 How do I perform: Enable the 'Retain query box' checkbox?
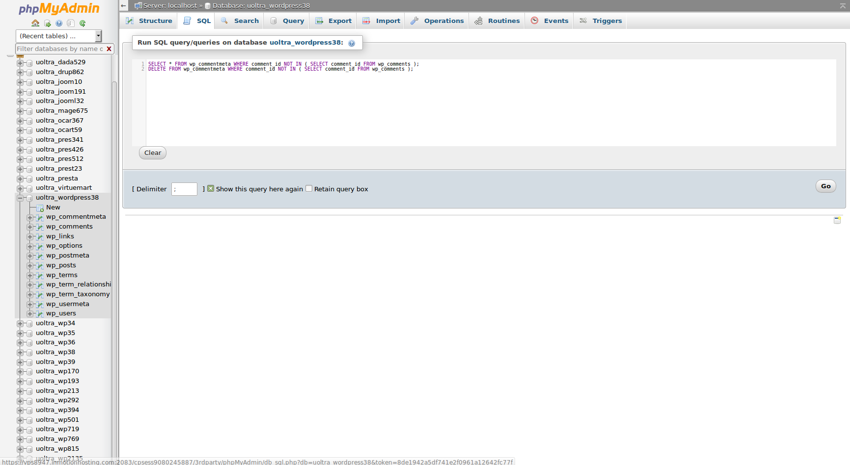(309, 188)
